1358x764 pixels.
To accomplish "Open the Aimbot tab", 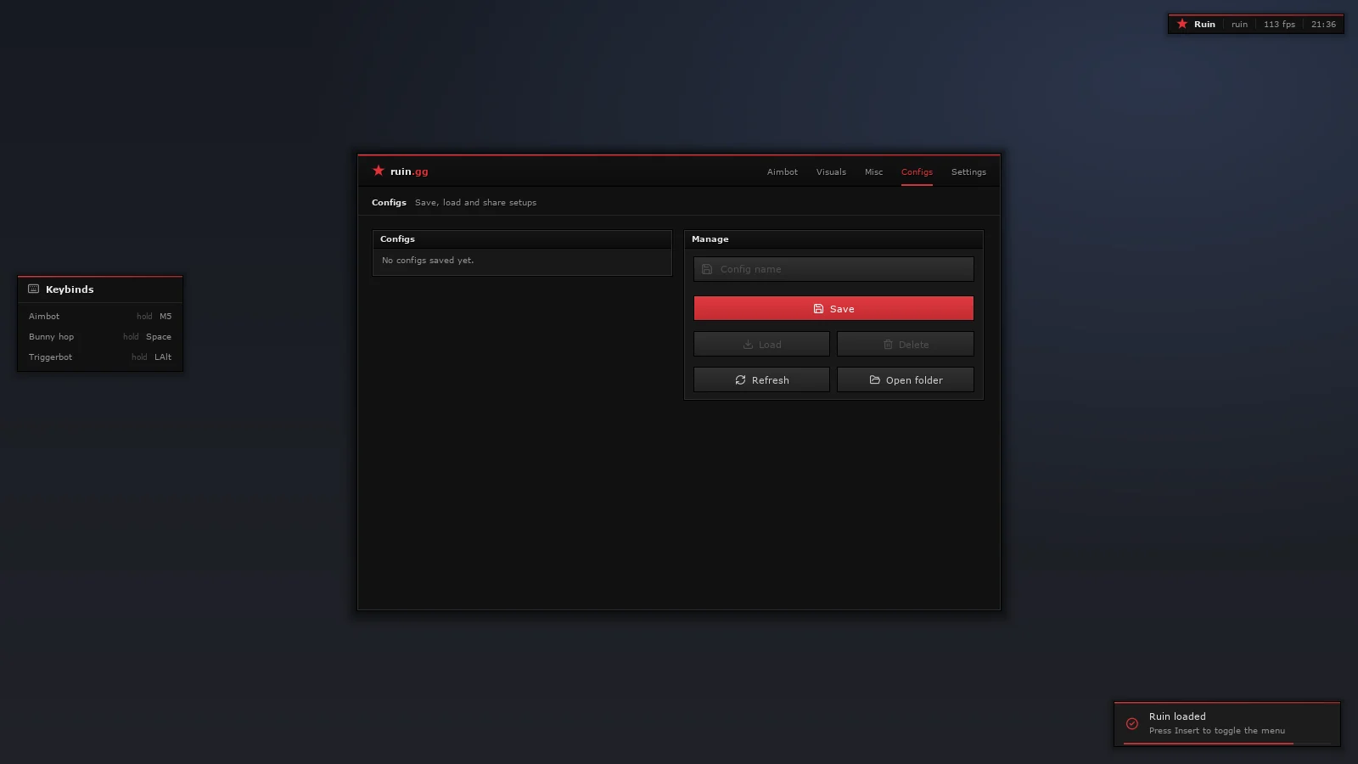I will 783,172.
